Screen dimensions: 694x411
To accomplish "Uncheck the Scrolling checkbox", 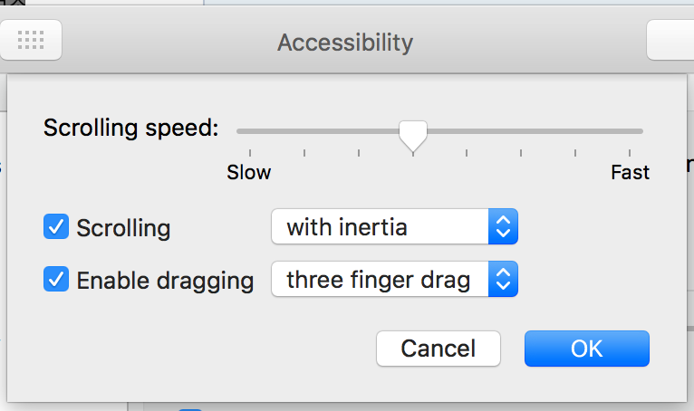I will pyautogui.click(x=56, y=226).
